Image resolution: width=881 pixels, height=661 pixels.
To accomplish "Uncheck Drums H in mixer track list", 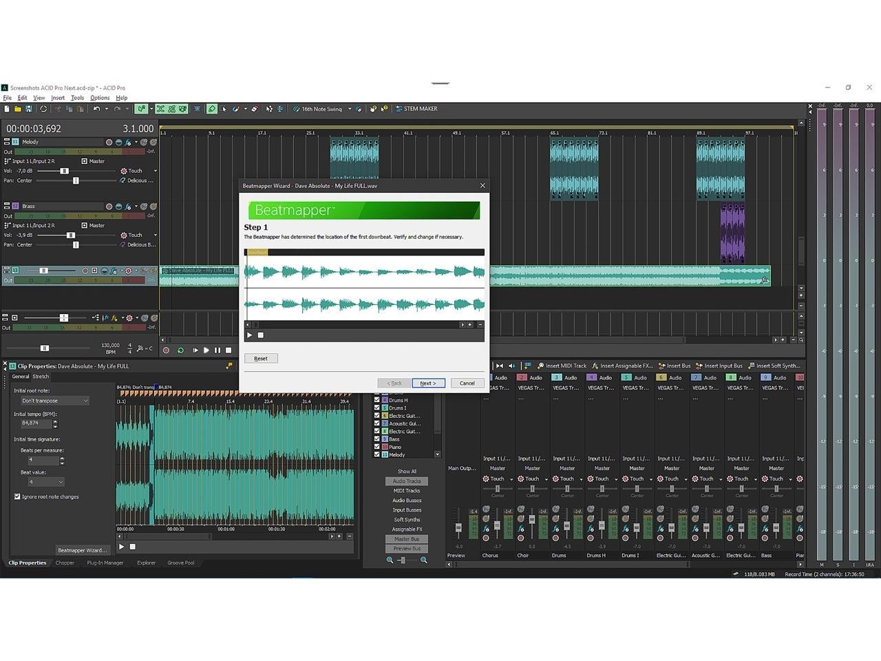I will click(x=376, y=400).
